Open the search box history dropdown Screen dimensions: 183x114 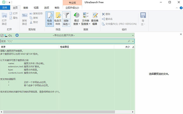[x=133, y=41]
